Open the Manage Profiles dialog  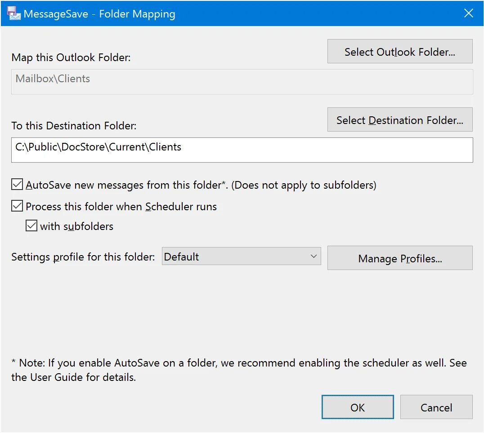pos(399,258)
